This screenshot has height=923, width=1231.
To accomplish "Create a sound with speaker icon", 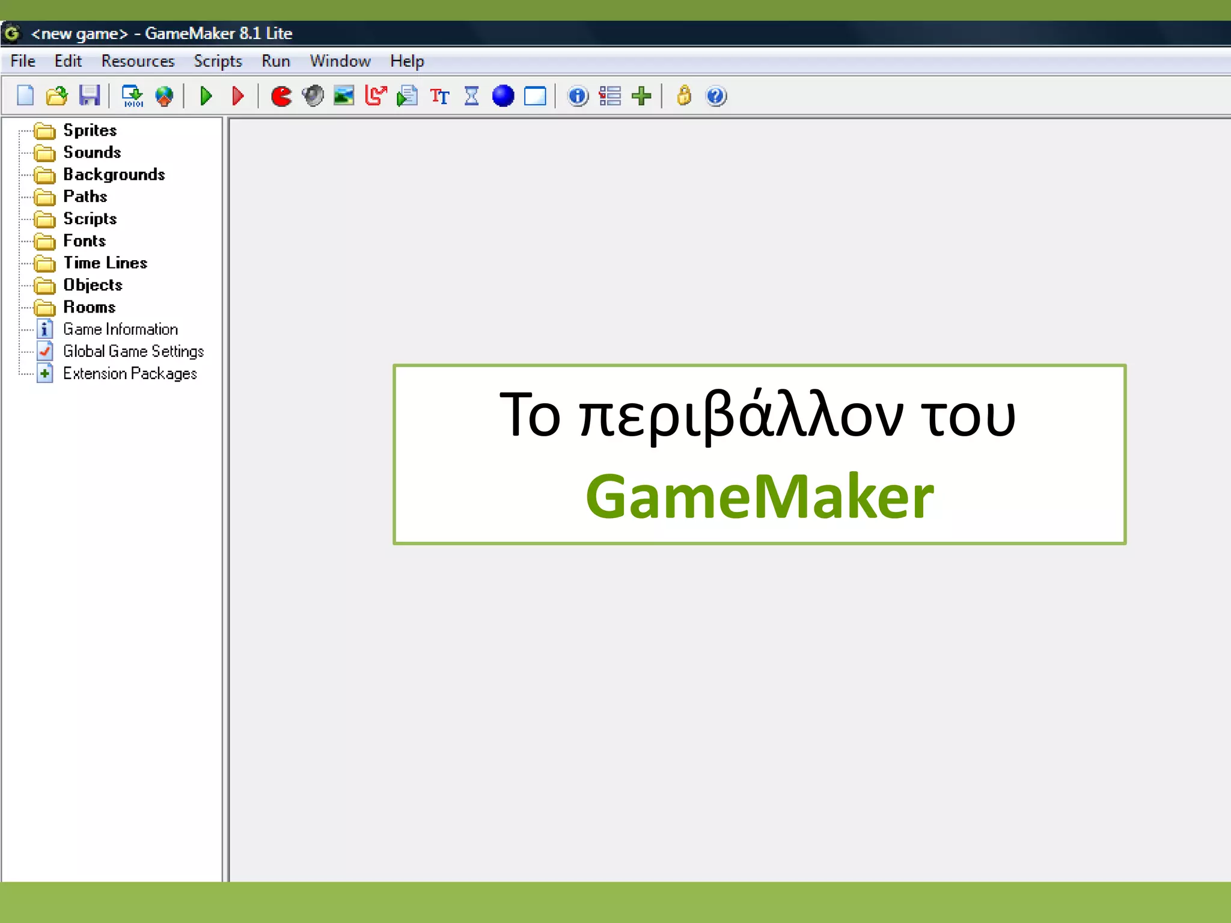I will (313, 96).
